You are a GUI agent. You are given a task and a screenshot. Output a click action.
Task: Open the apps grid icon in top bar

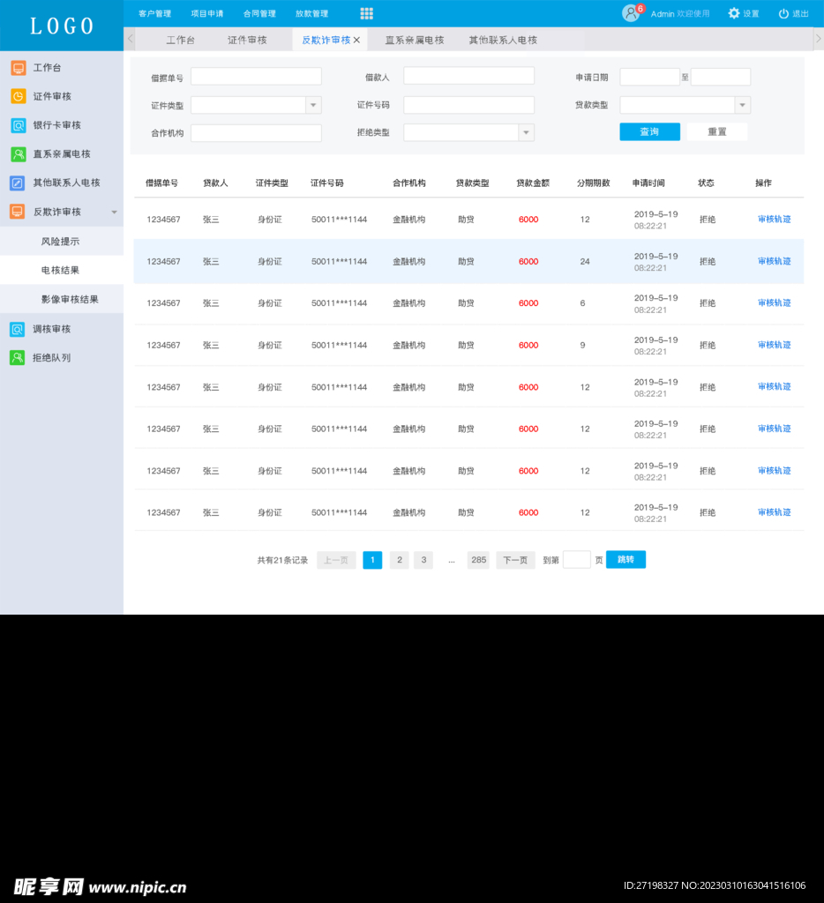pos(365,13)
